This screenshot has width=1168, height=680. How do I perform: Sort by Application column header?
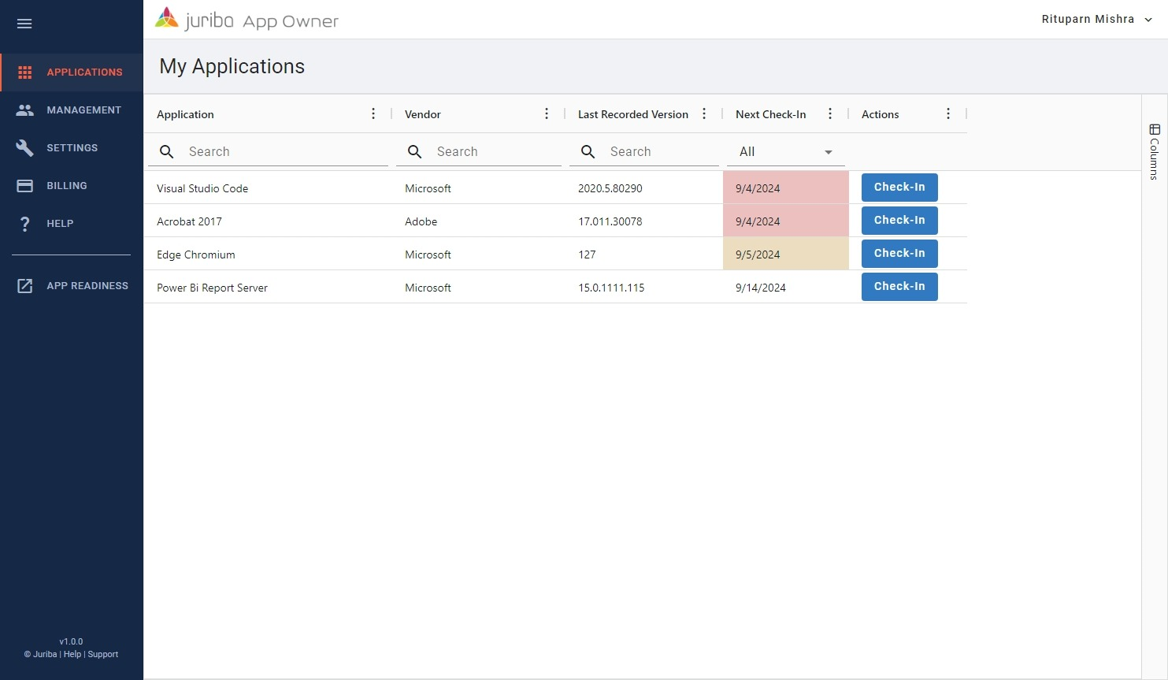pos(185,115)
